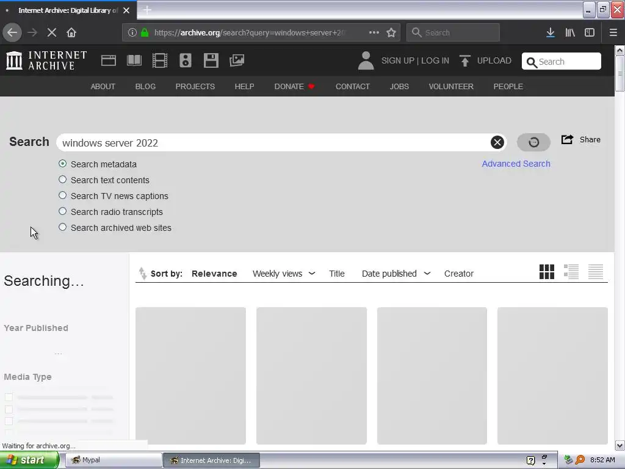Click the Share icon

[x=567, y=139]
